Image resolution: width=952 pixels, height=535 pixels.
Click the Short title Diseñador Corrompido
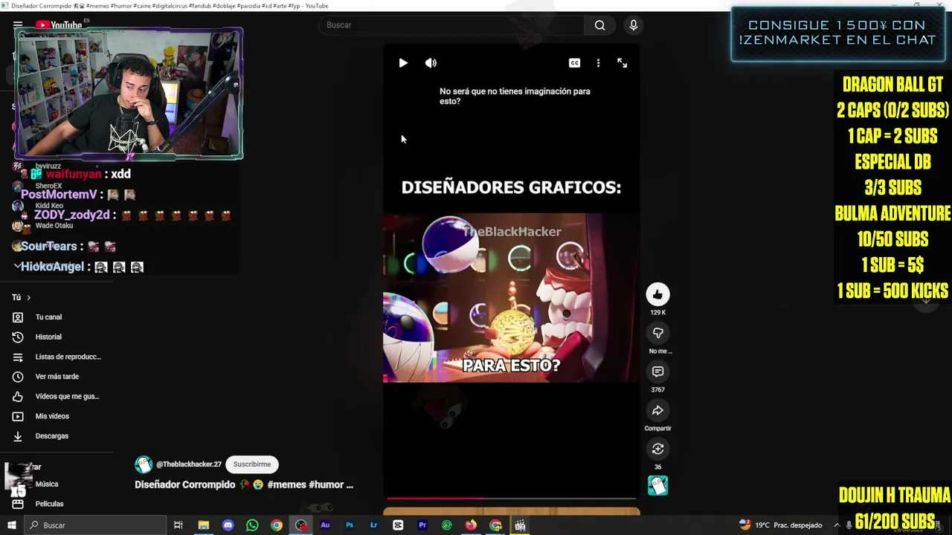pos(184,484)
